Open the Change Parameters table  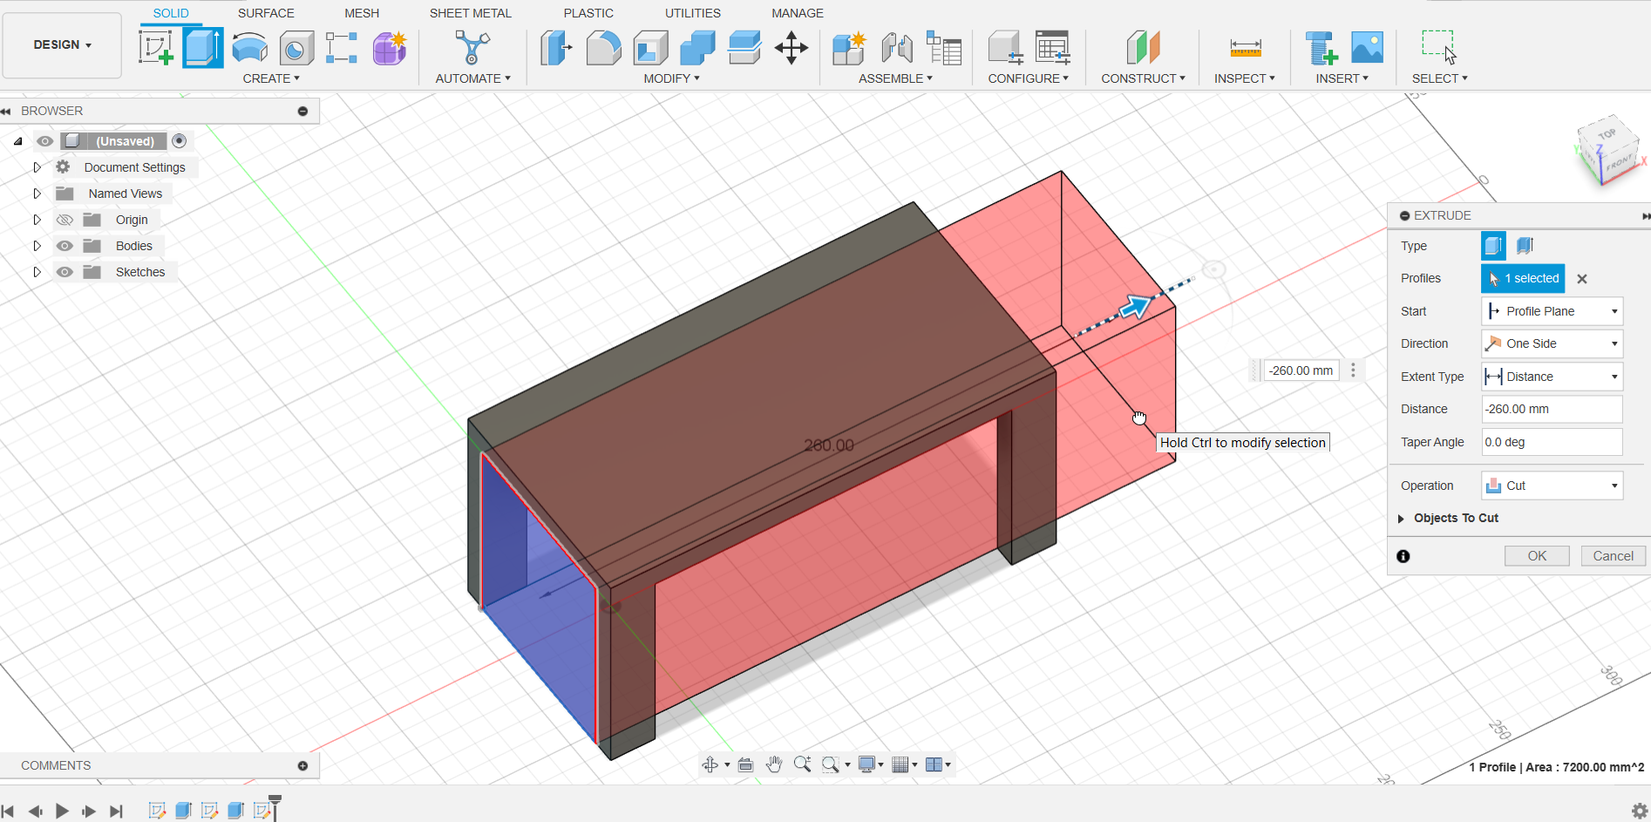pos(1052,48)
